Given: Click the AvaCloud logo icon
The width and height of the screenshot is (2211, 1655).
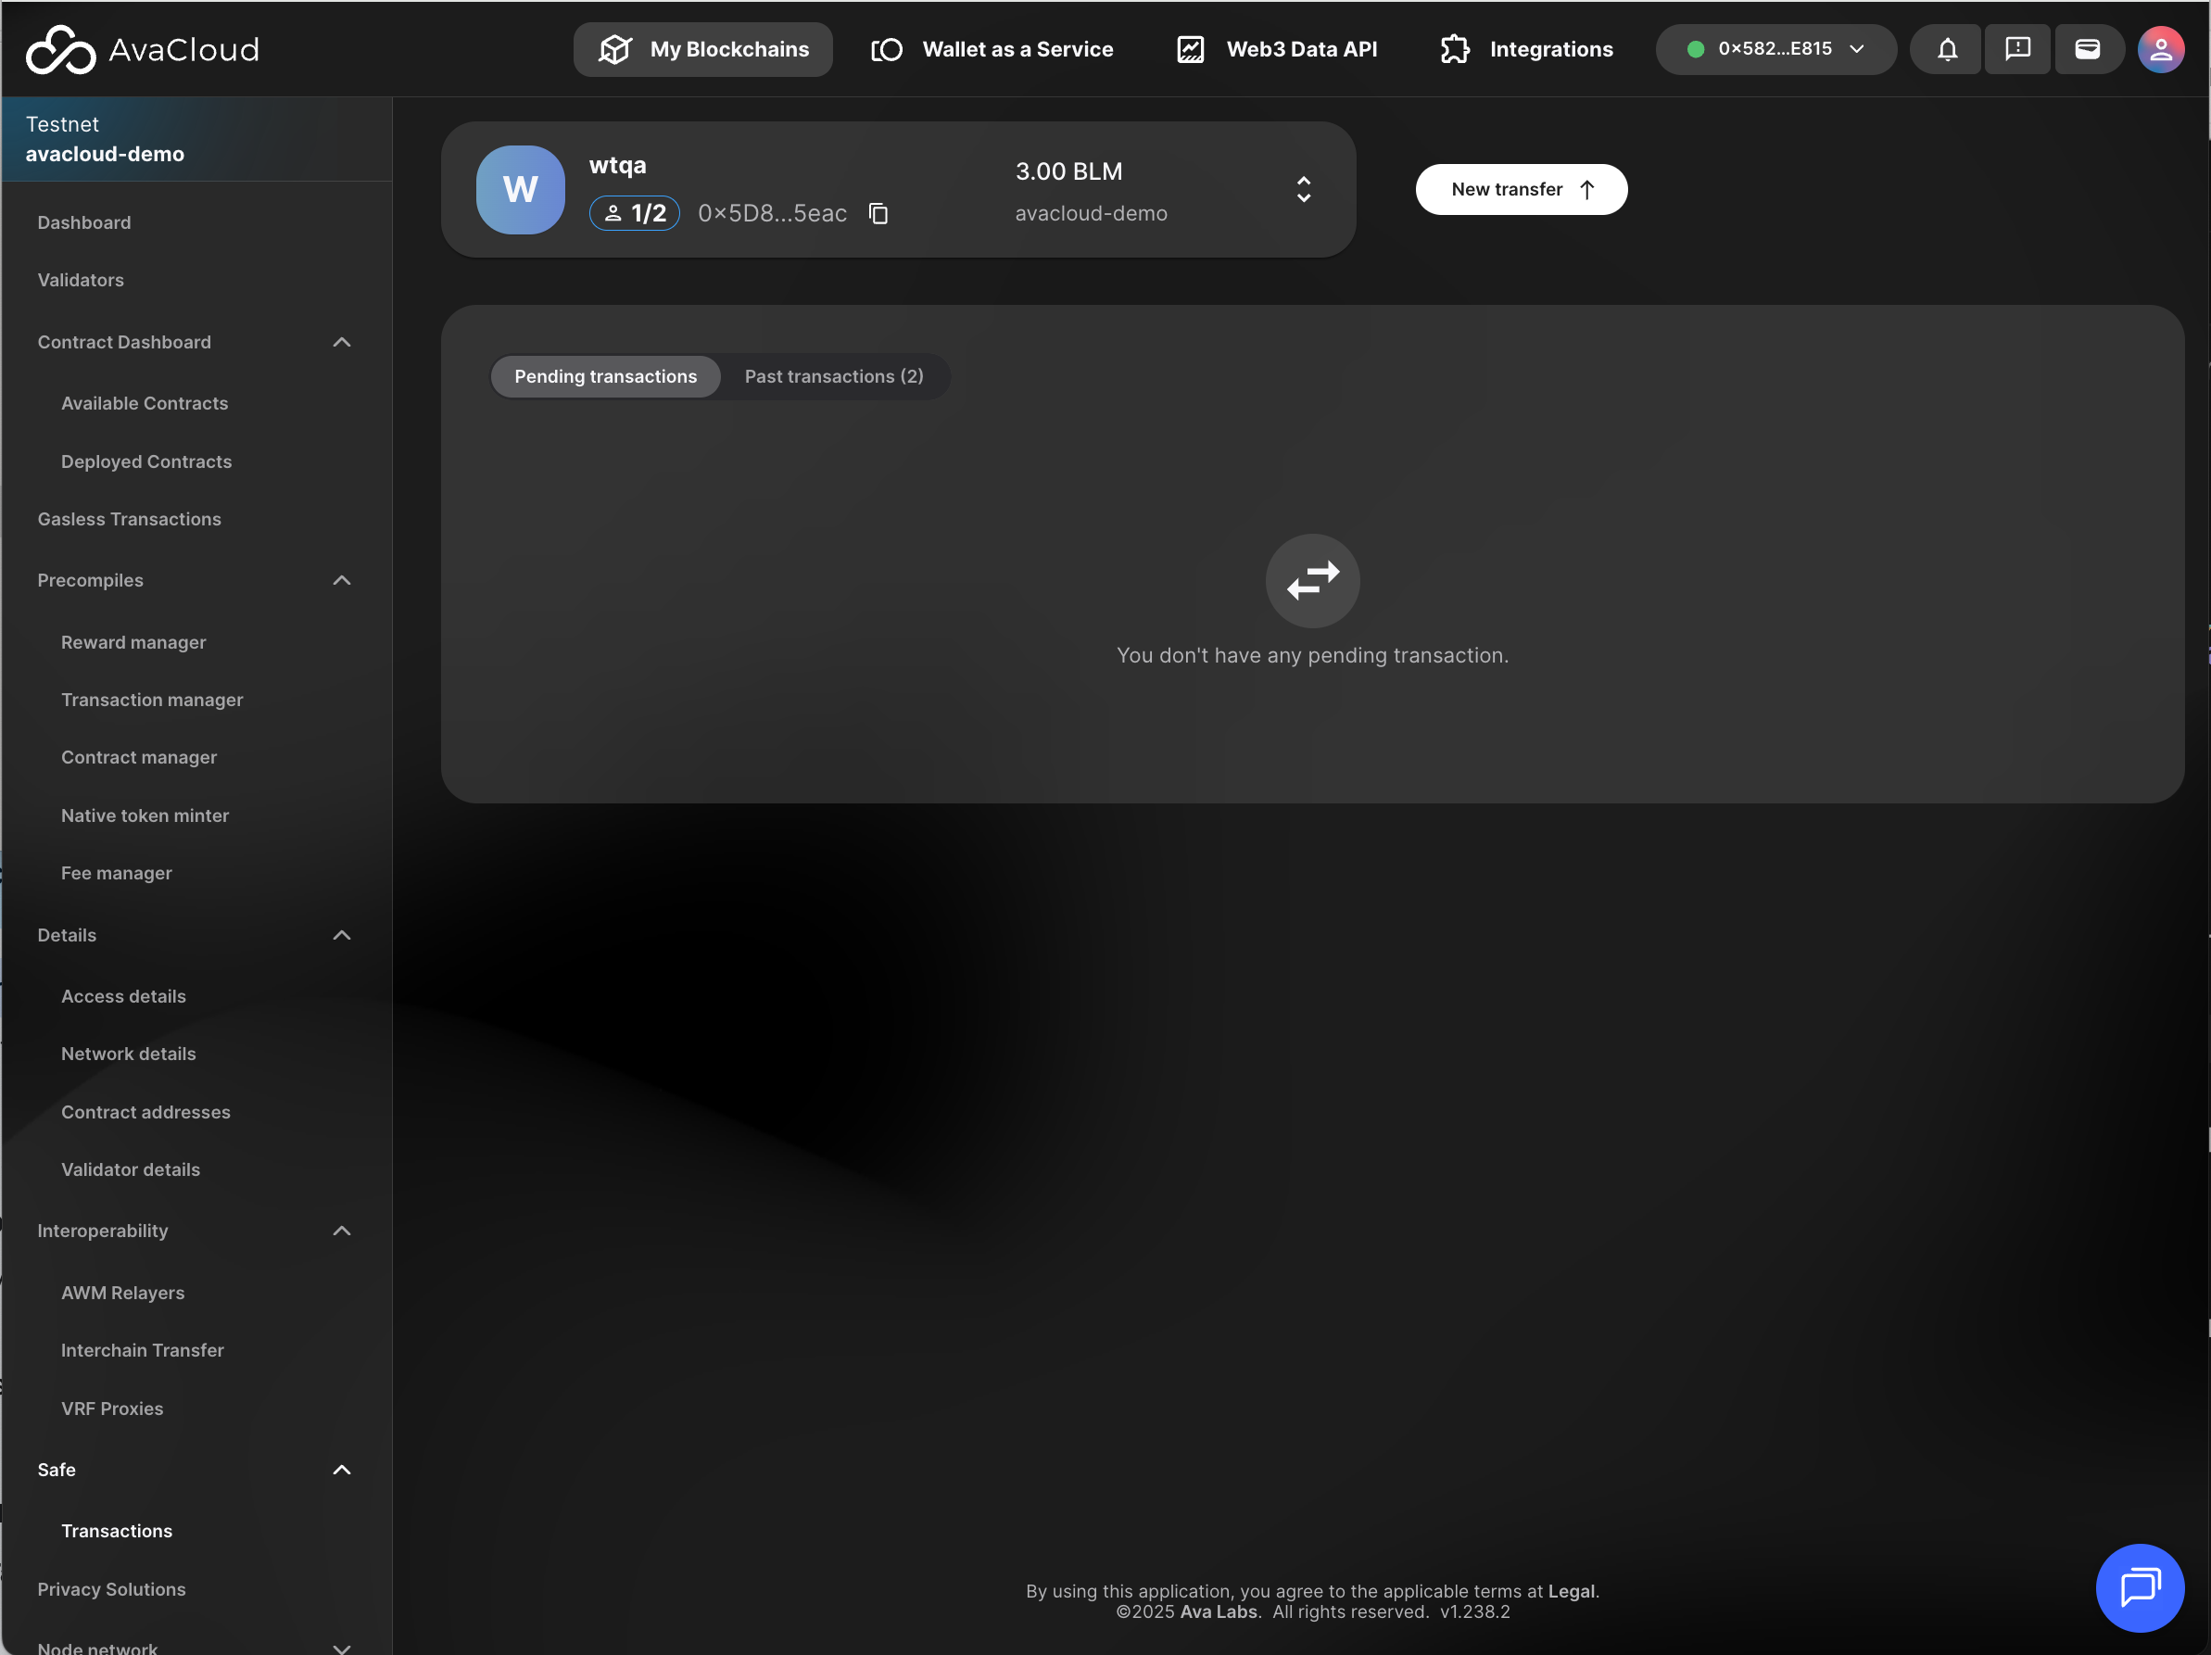Looking at the screenshot, I should click(60, 49).
